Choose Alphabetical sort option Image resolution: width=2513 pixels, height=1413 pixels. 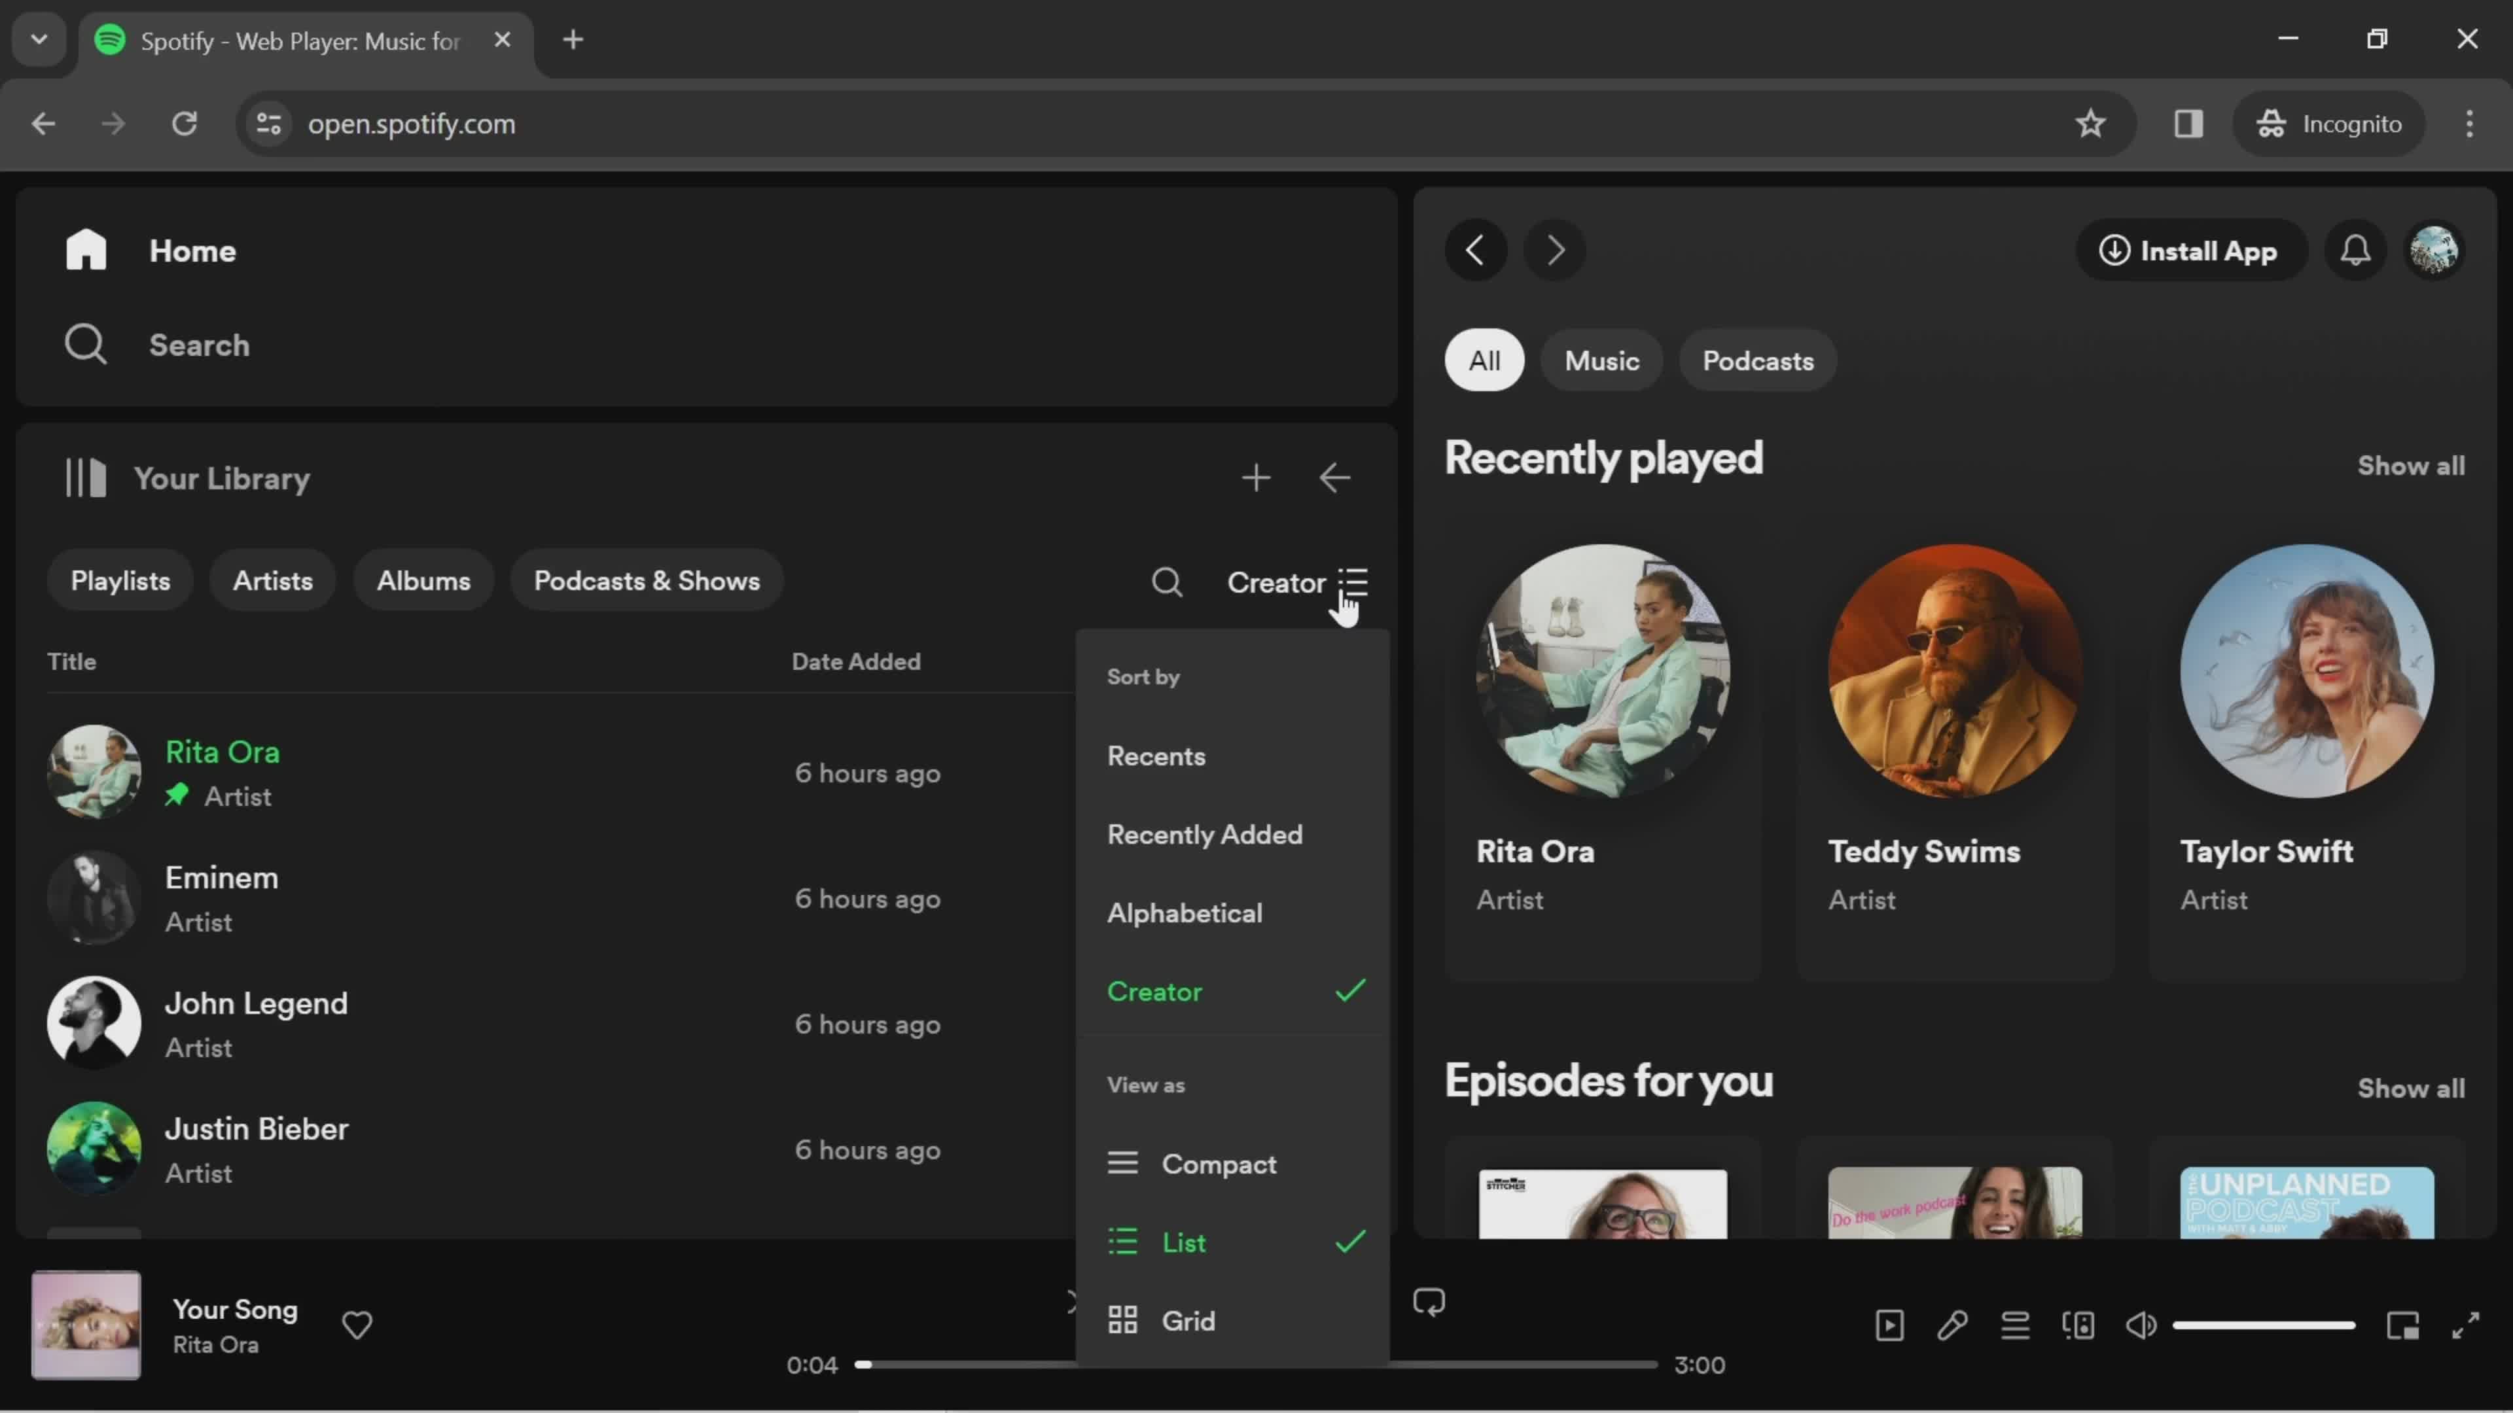[x=1185, y=913]
